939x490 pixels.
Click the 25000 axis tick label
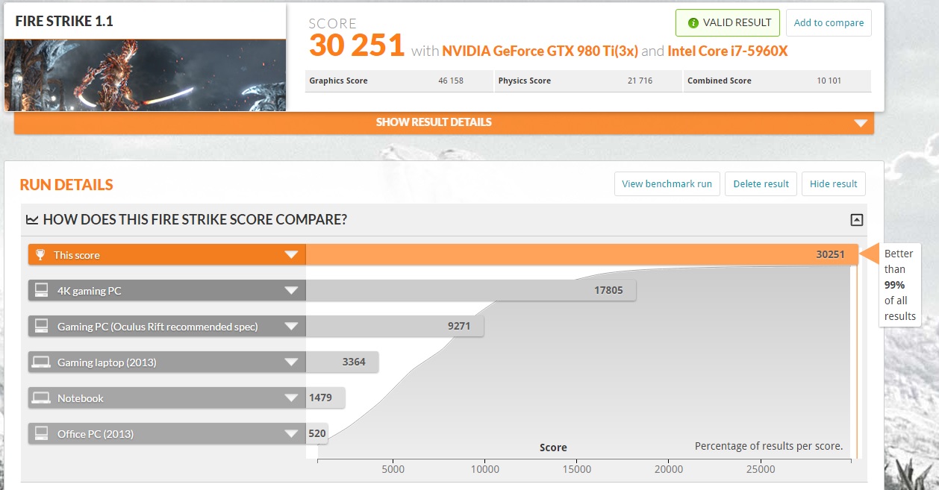pyautogui.click(x=761, y=469)
